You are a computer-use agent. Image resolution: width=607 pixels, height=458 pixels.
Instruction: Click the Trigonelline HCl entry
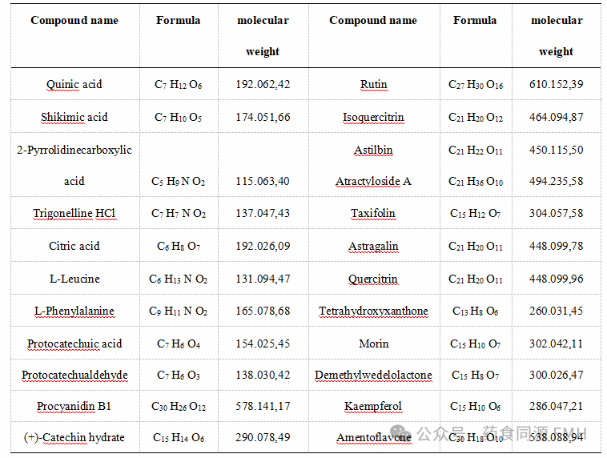[74, 214]
